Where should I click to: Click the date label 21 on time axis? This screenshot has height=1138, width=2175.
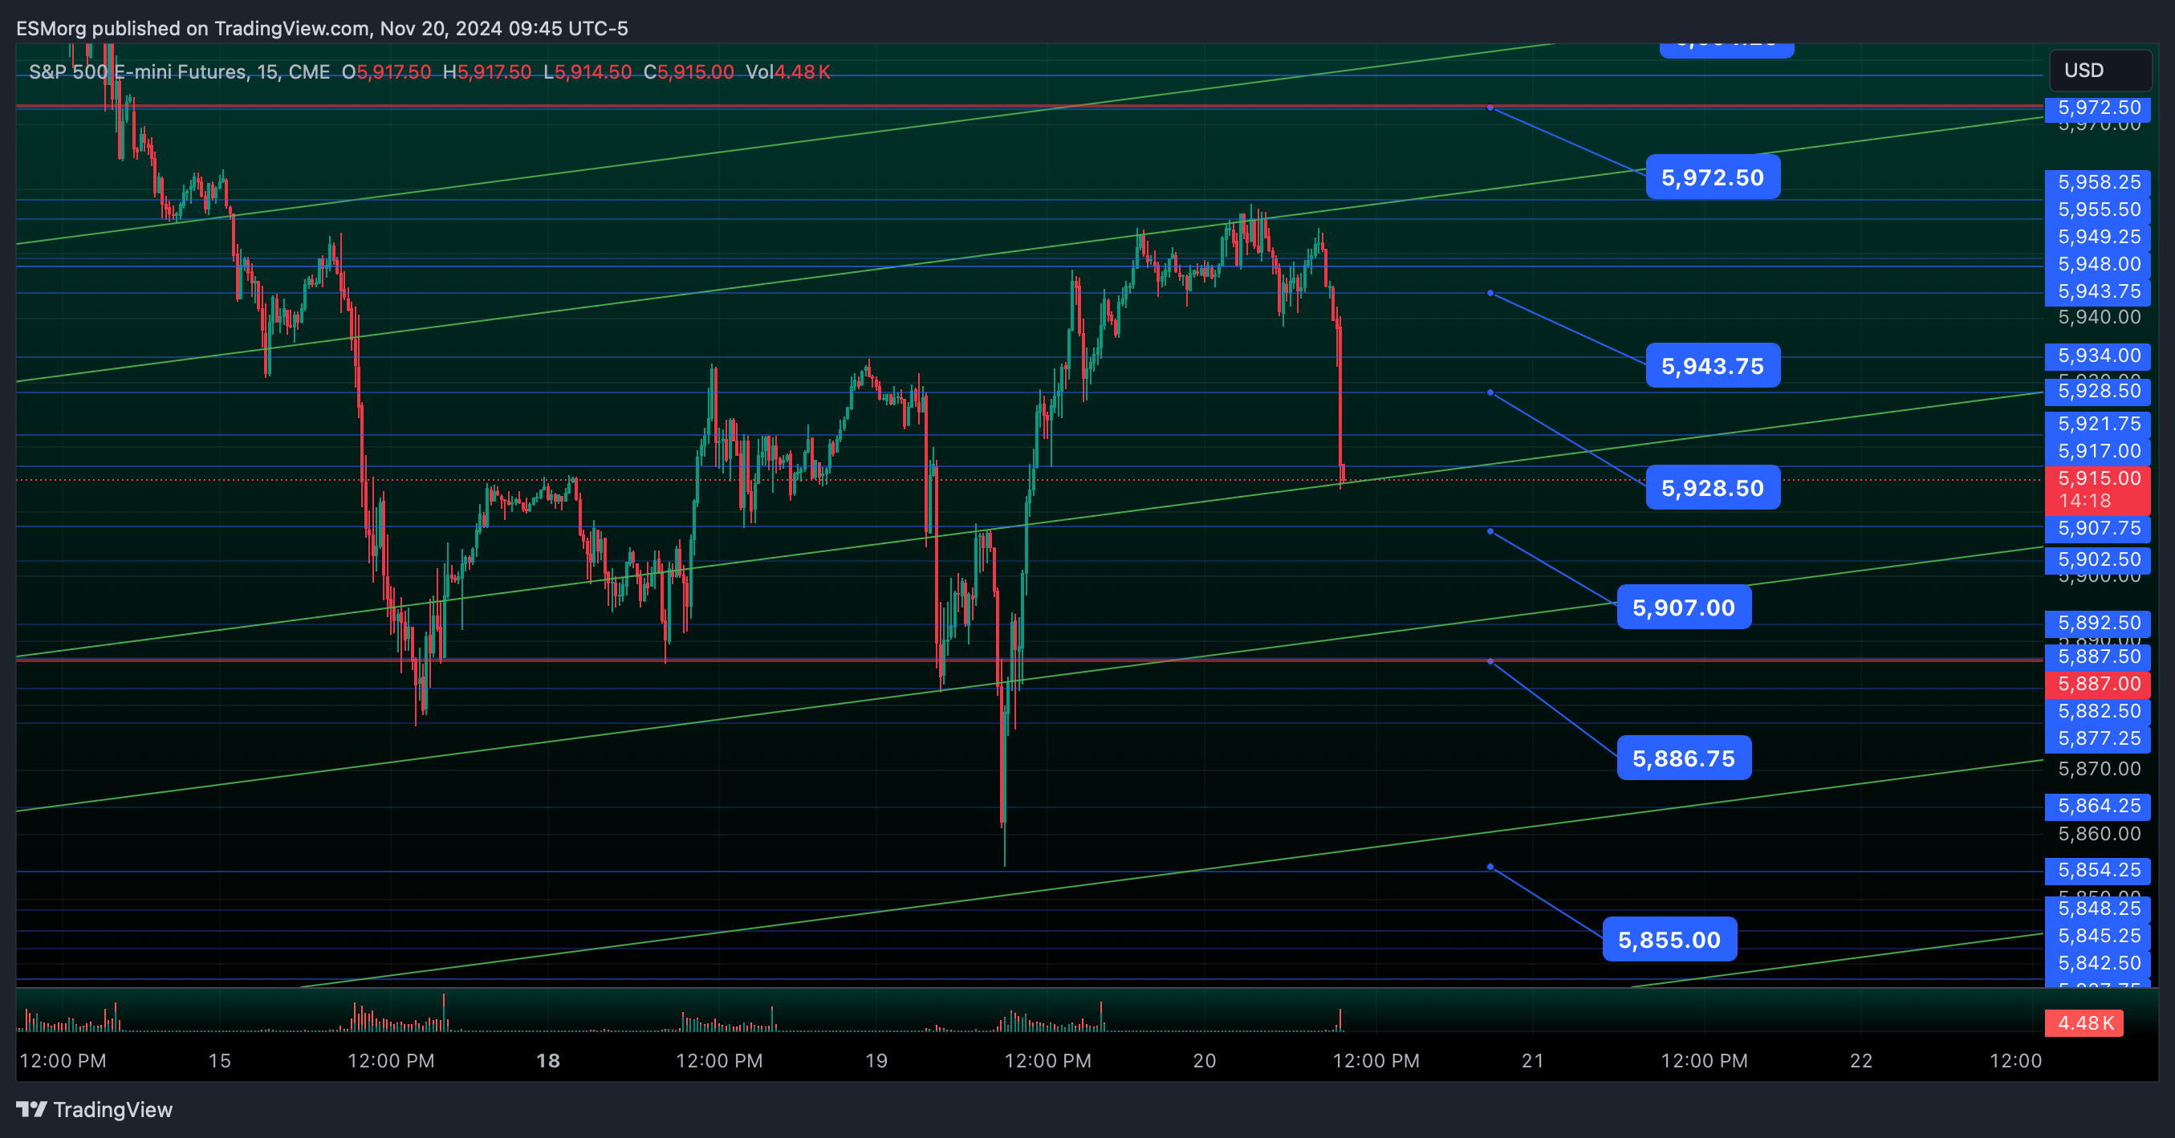click(x=1533, y=1060)
